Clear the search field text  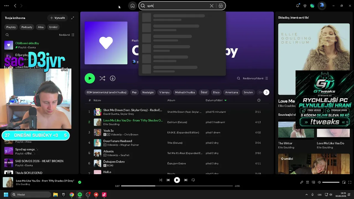tap(212, 6)
